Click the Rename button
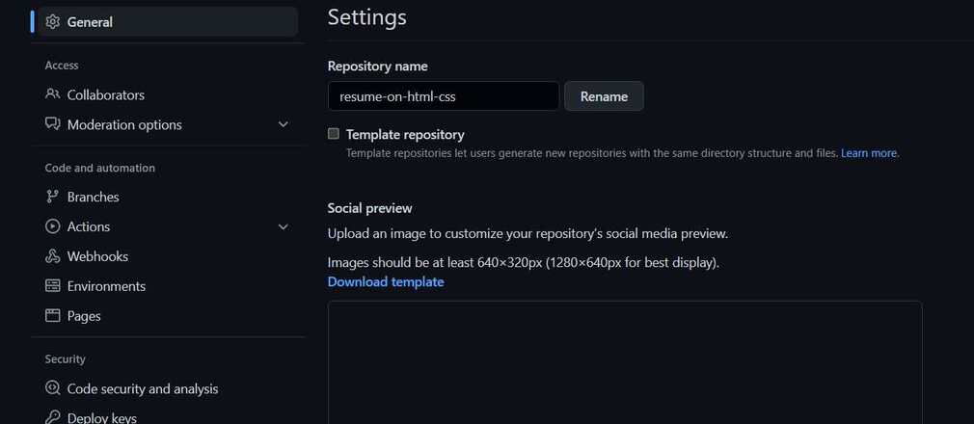Screen dimensions: 974x424 (x=604, y=96)
